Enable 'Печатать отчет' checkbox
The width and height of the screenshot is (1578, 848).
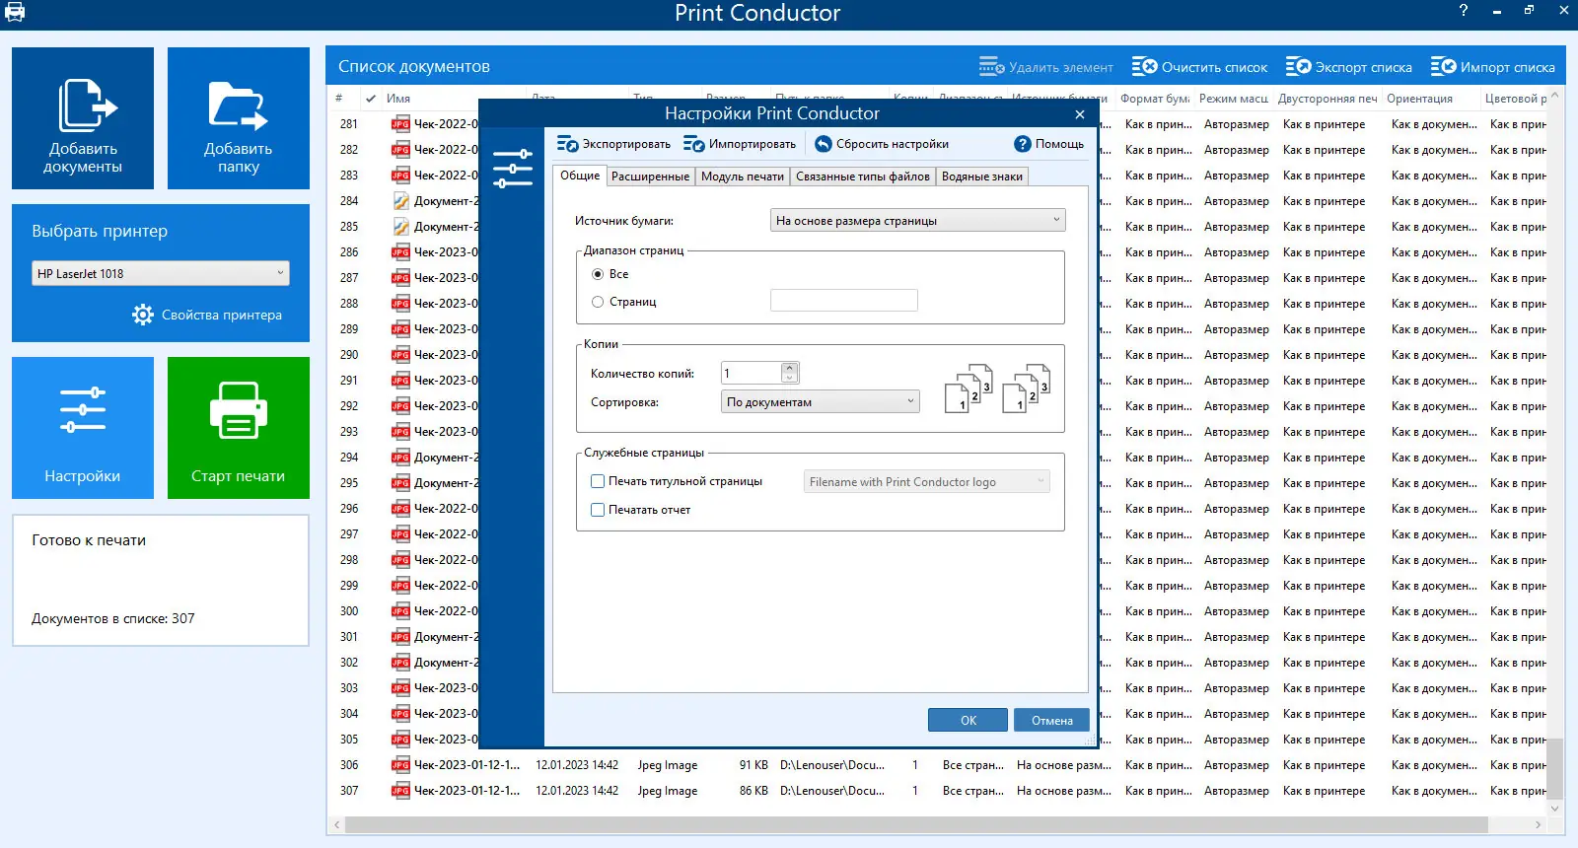pyautogui.click(x=598, y=510)
